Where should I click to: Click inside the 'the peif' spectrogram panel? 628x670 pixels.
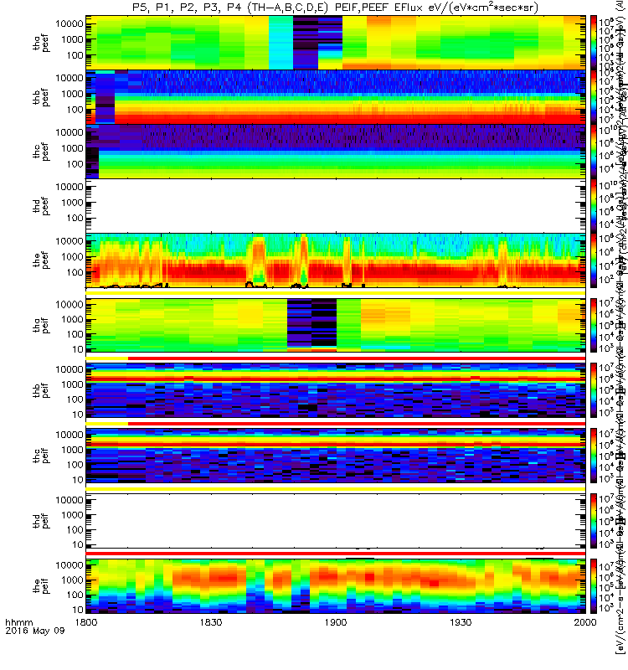point(336,586)
